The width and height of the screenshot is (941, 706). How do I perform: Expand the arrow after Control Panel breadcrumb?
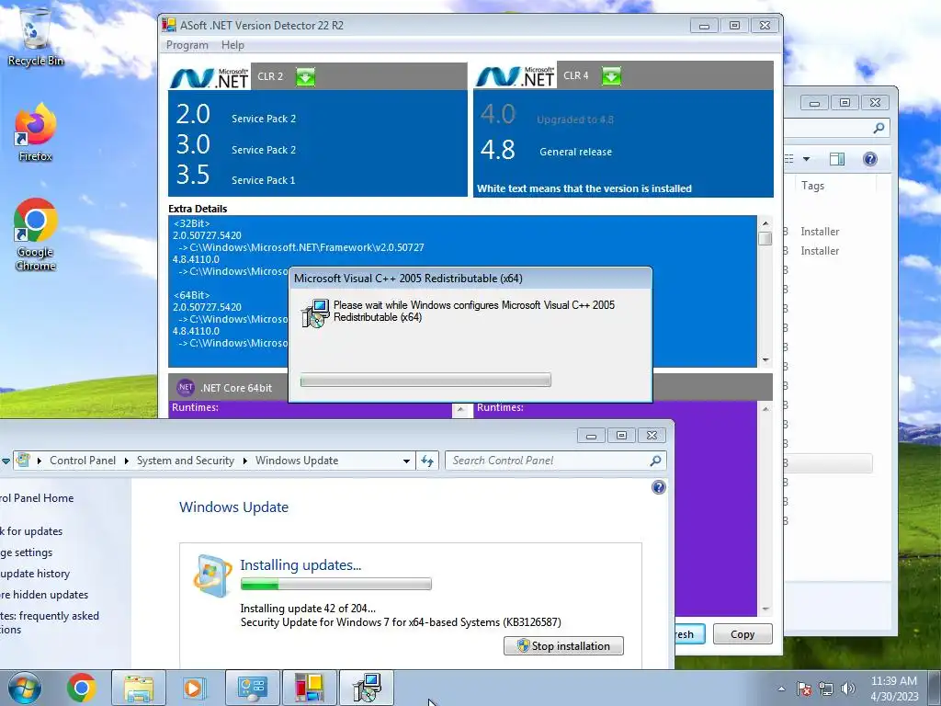point(127,461)
